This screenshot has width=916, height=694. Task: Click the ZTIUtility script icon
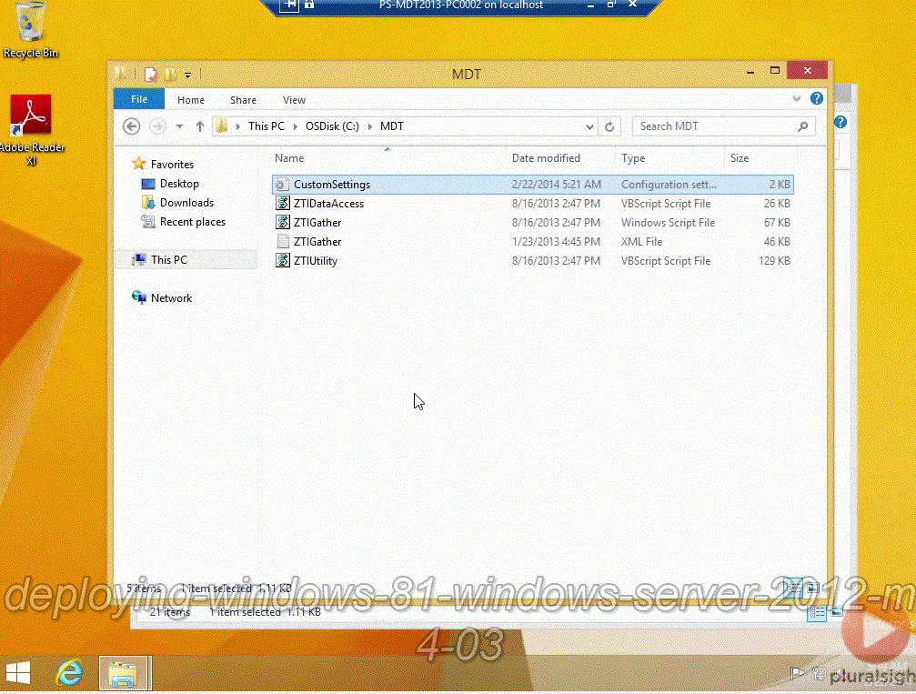[282, 260]
